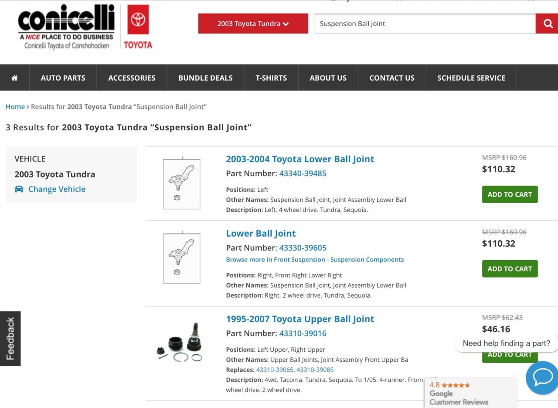This screenshot has height=408, width=558.
Task: Open the AUTO PARTS menu
Action: tap(63, 78)
